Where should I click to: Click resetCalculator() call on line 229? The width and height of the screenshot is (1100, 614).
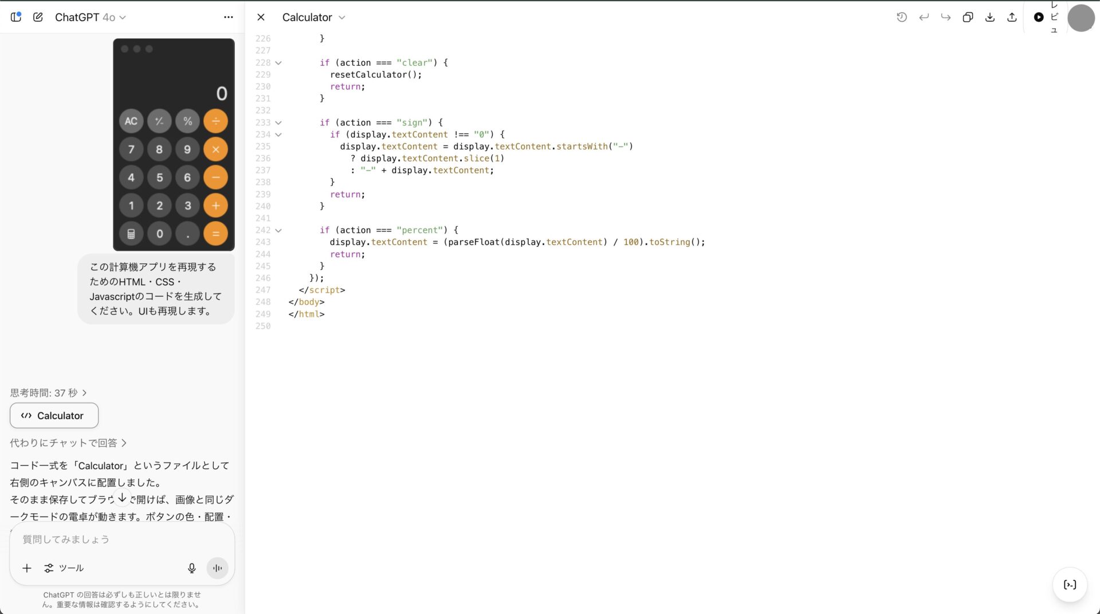tap(376, 74)
